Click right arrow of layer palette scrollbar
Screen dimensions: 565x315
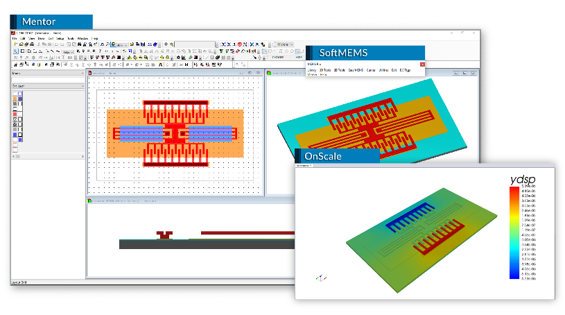[x=82, y=156]
